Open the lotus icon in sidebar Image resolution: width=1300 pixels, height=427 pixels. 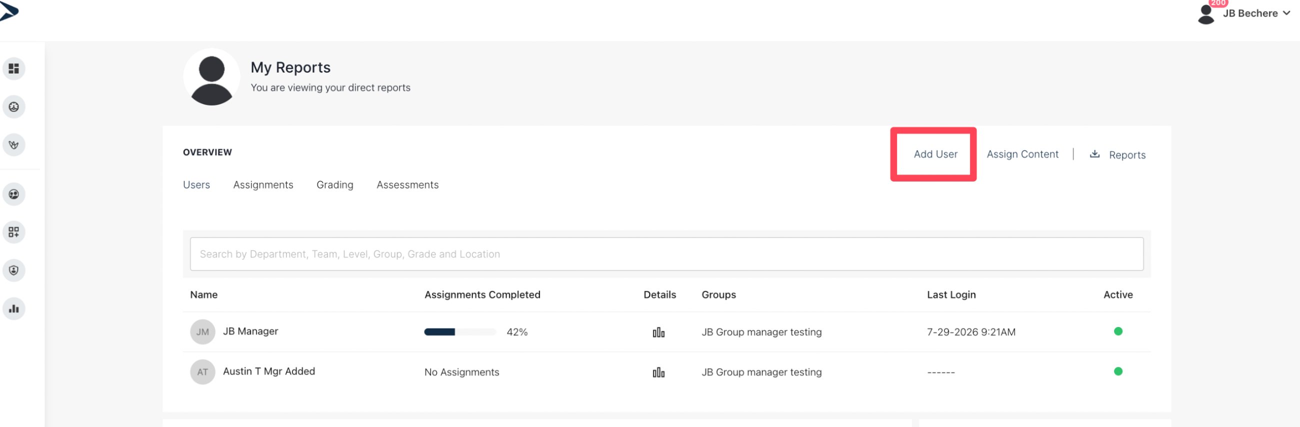(x=13, y=145)
